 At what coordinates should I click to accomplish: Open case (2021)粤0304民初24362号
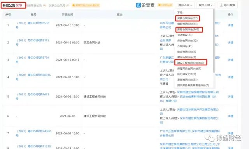pos(33,133)
